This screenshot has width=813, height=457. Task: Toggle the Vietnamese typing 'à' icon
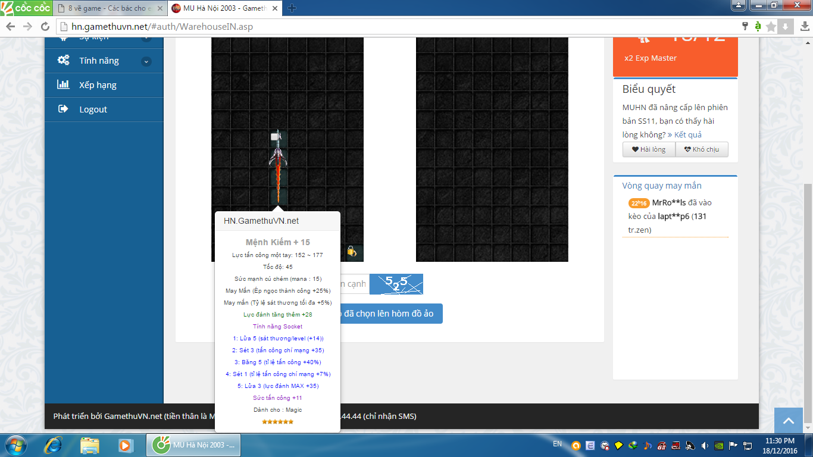758,26
